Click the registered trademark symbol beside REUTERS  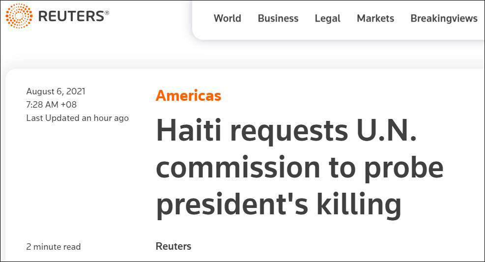106,12
